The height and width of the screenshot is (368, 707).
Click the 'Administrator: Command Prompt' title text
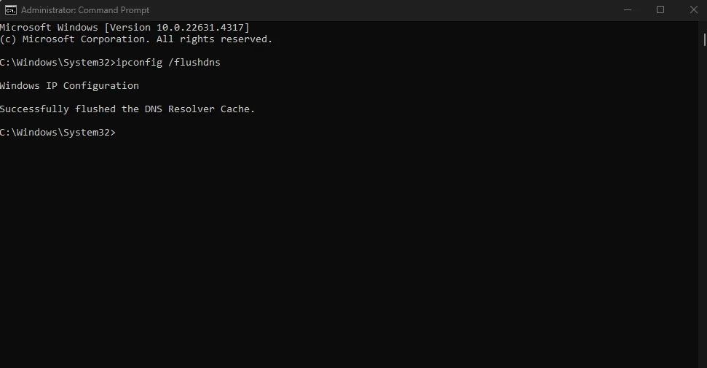tap(85, 10)
